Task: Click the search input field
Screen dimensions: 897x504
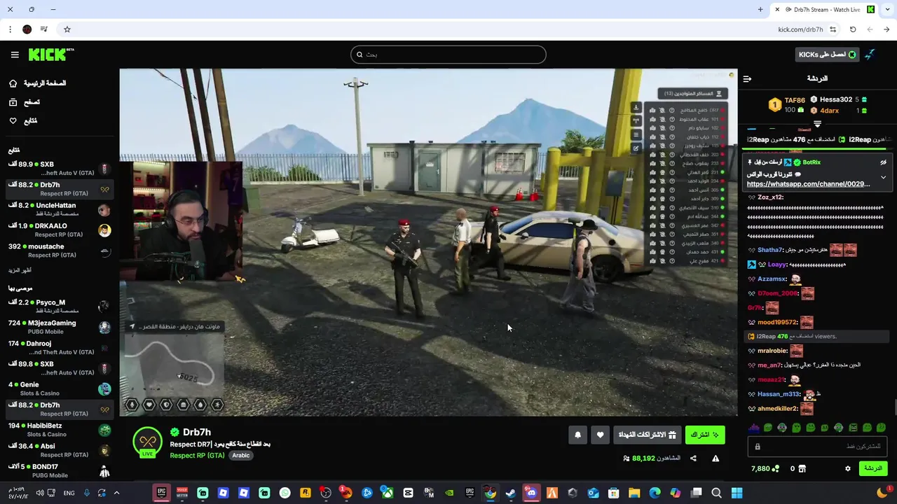Action: pyautogui.click(x=448, y=55)
